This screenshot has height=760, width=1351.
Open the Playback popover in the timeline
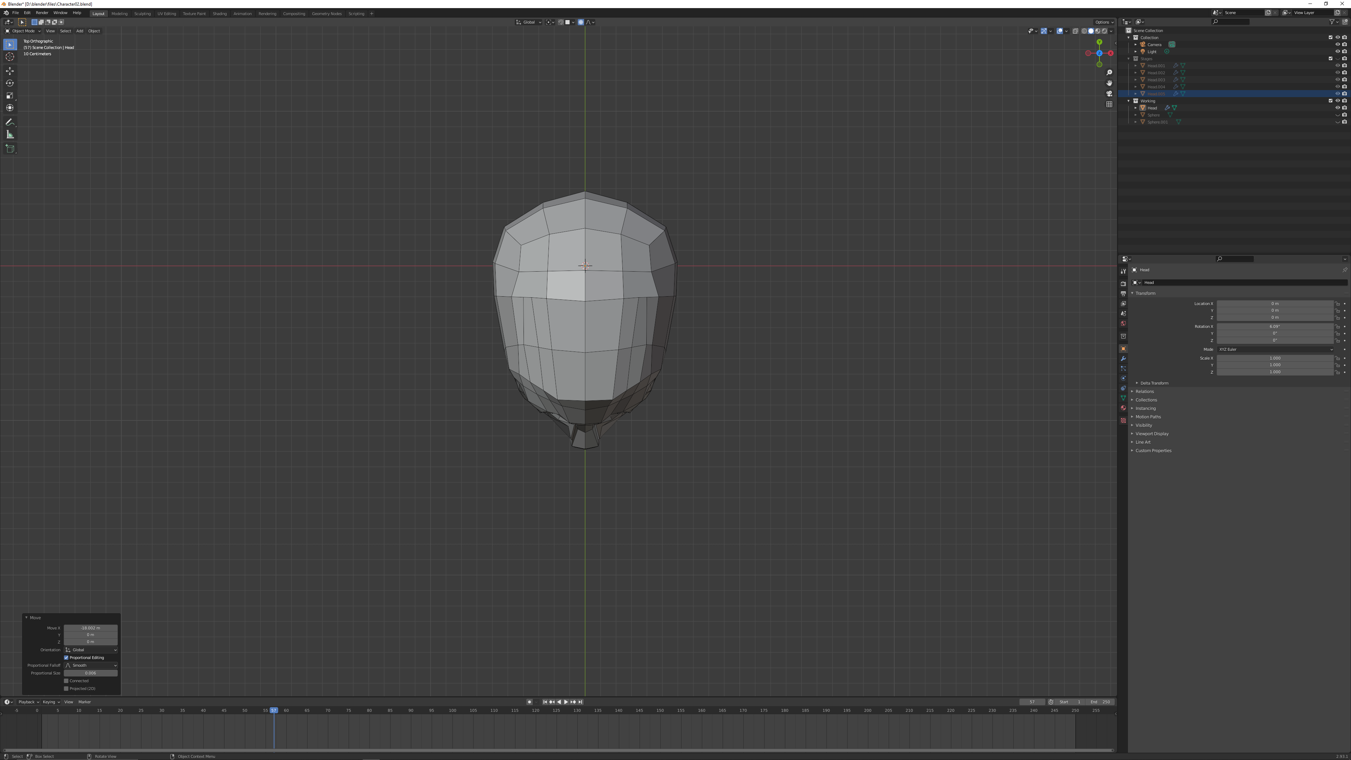(x=28, y=702)
